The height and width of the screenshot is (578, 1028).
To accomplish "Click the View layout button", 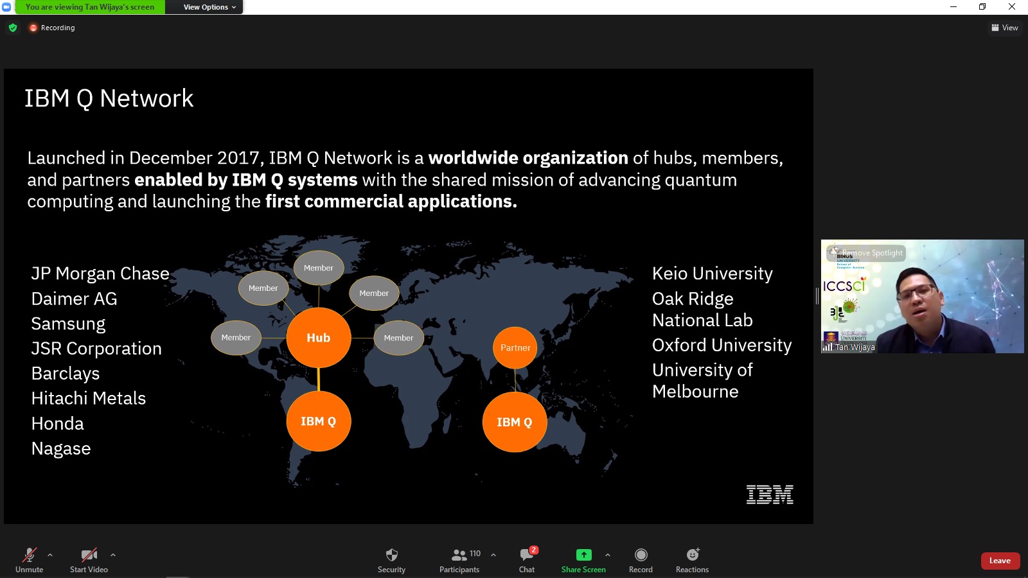I will pyautogui.click(x=1005, y=28).
